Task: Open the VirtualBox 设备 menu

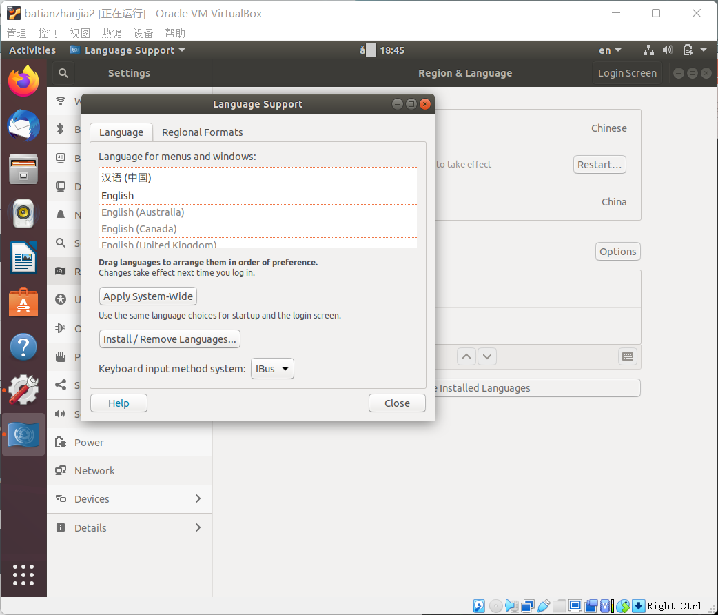Action: tap(143, 33)
